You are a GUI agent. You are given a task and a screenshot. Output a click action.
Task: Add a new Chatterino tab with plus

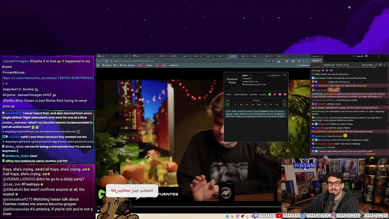[325, 61]
